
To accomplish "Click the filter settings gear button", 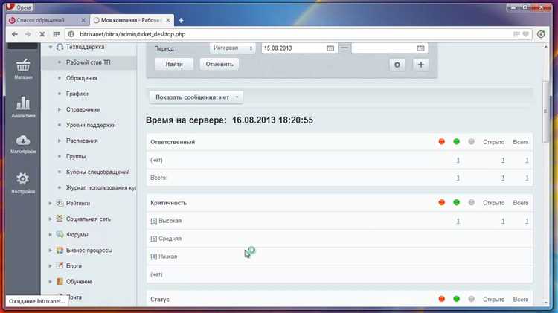I will click(x=397, y=65).
